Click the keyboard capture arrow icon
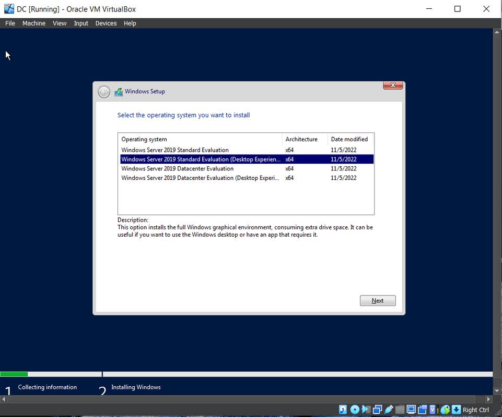Viewport: 502px width, 417px height. click(x=456, y=410)
